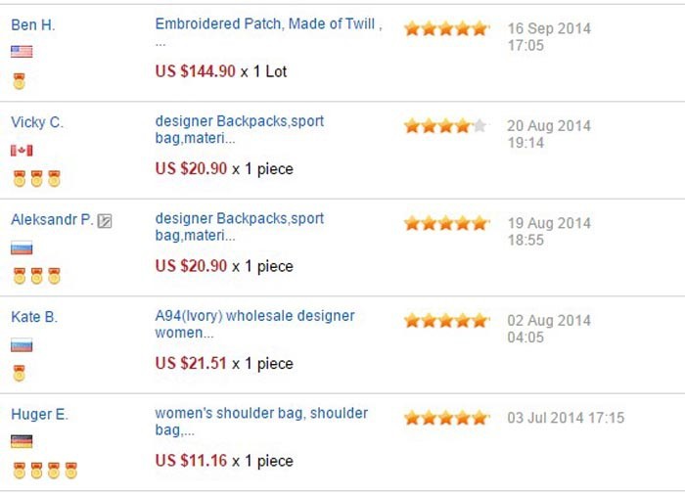
Task: Open Vicky C. buyer profile
Action: (37, 122)
